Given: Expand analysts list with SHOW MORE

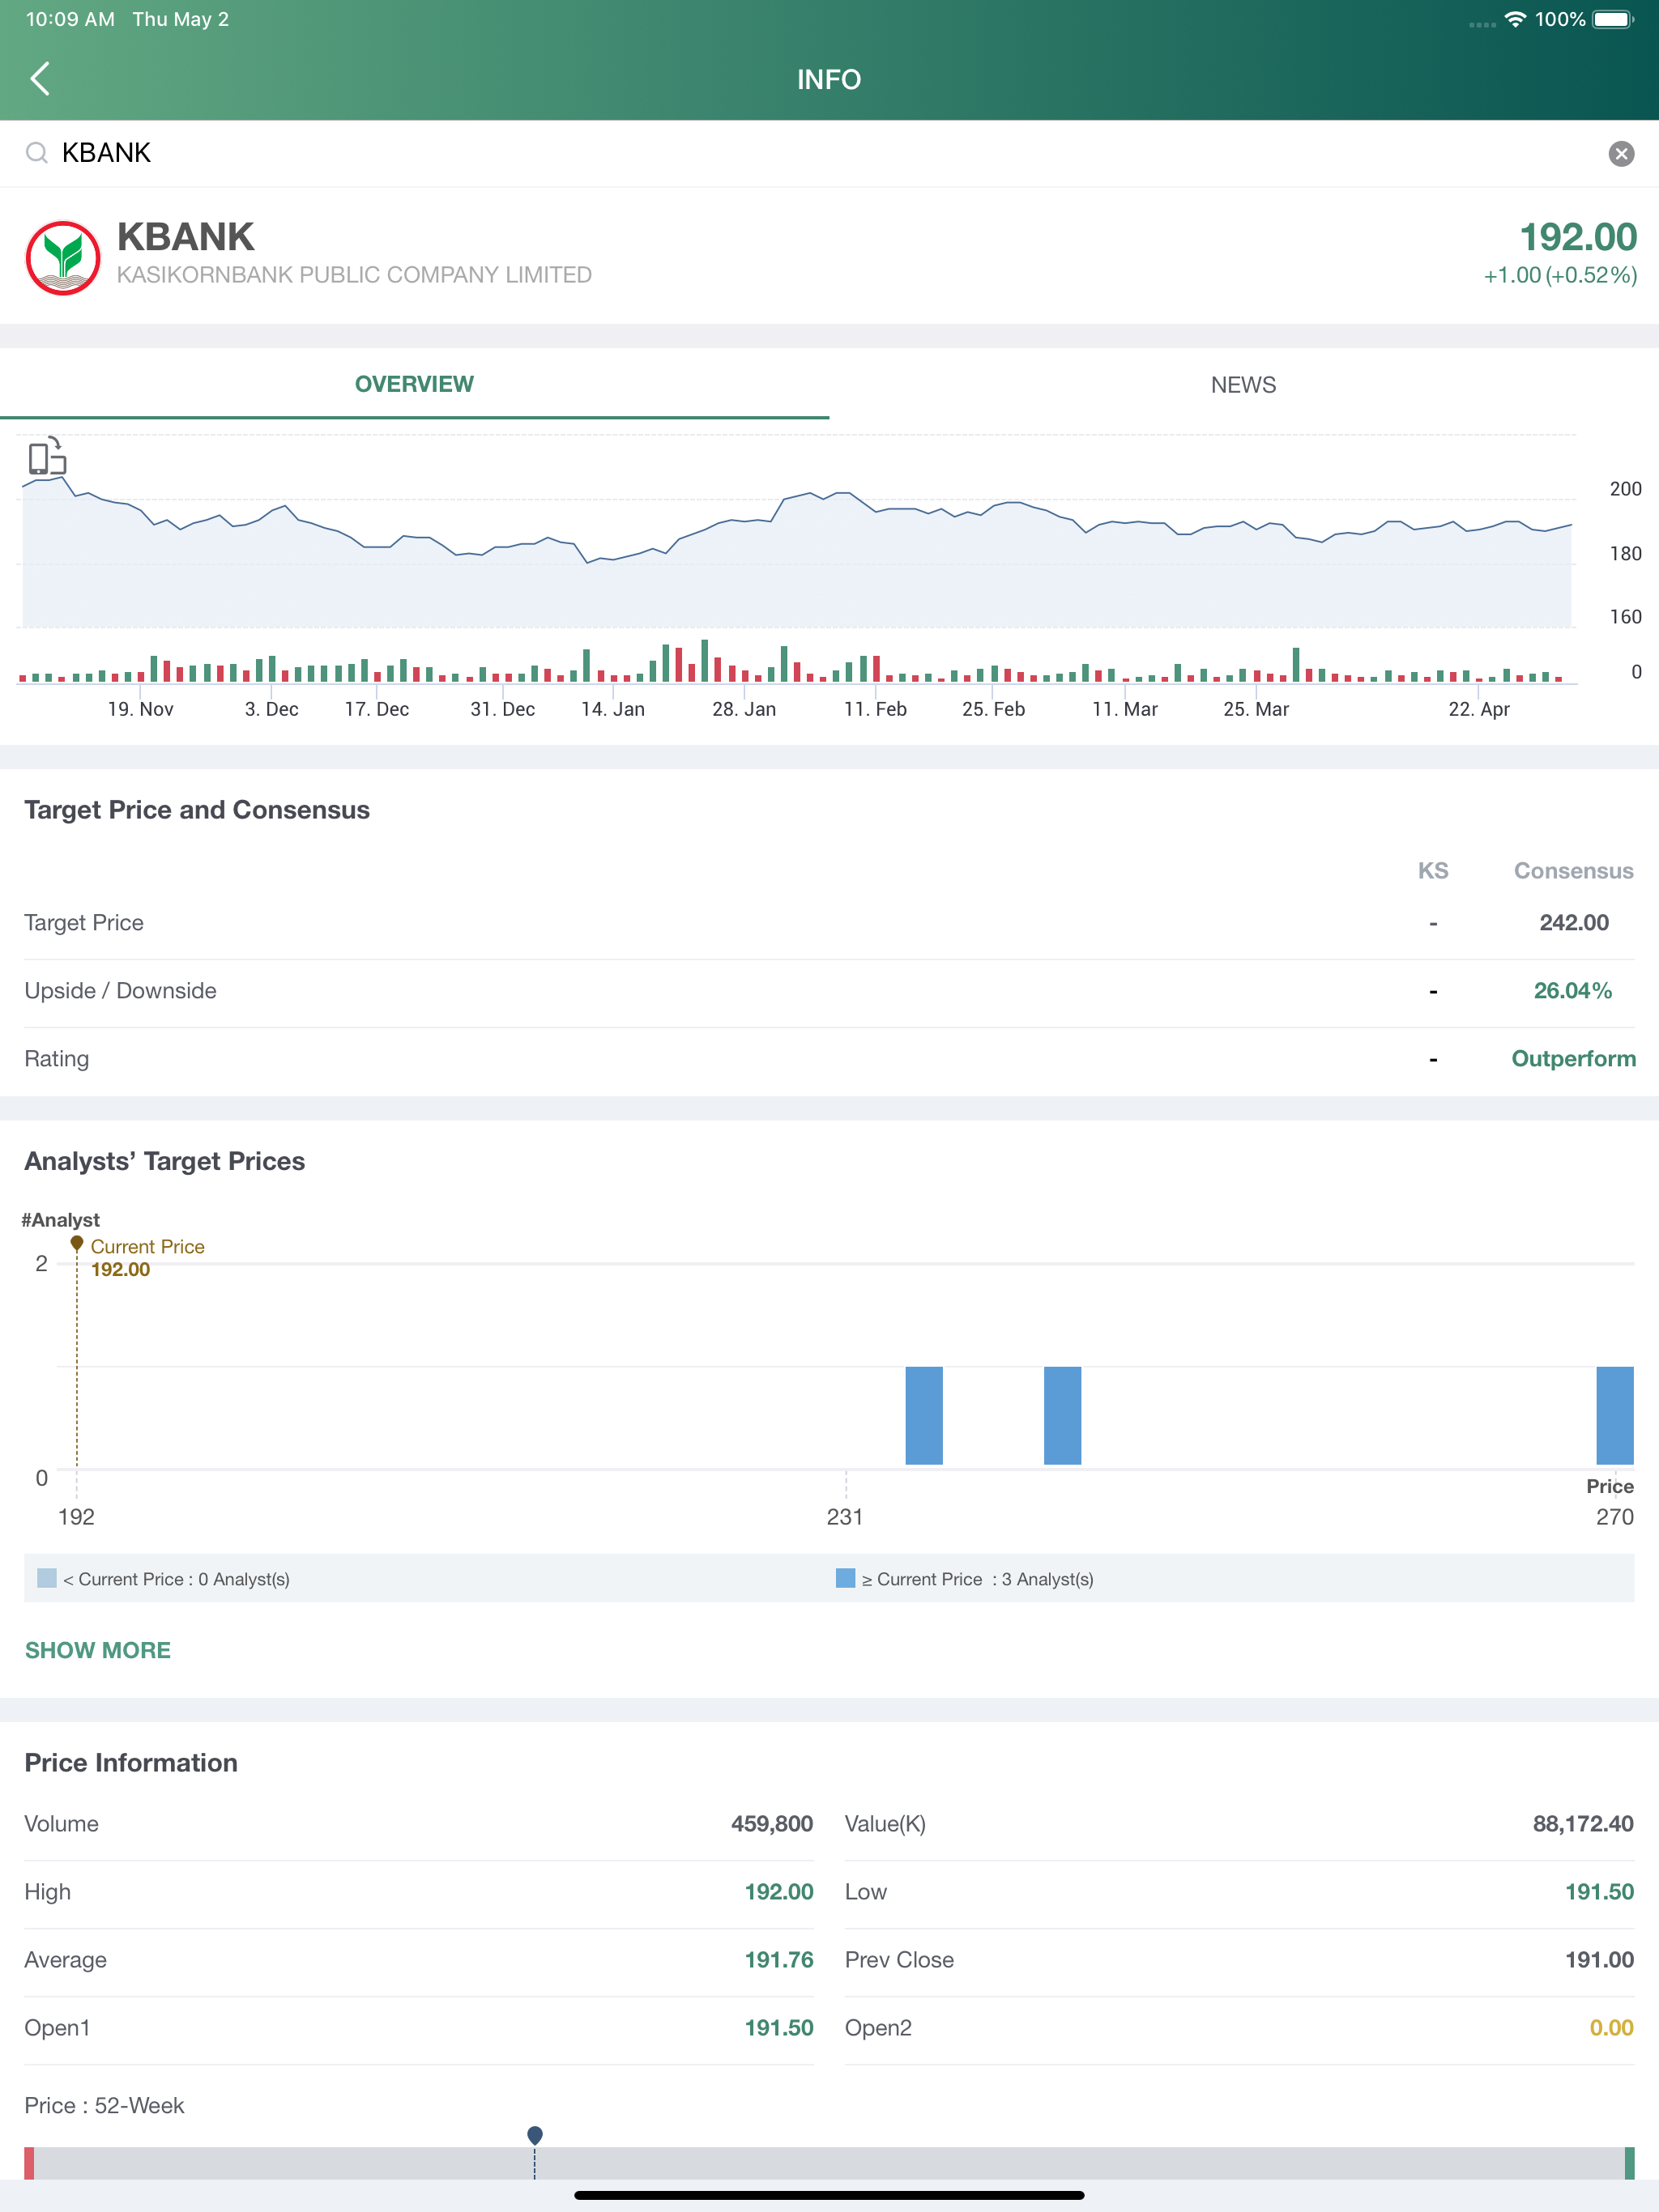Looking at the screenshot, I should [x=98, y=1650].
